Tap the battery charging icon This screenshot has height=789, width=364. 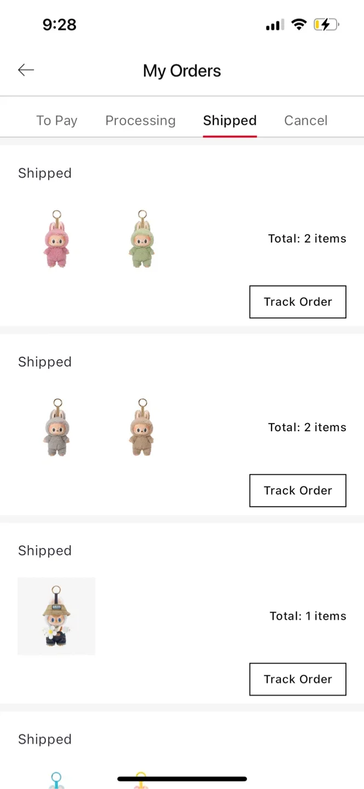326,25
